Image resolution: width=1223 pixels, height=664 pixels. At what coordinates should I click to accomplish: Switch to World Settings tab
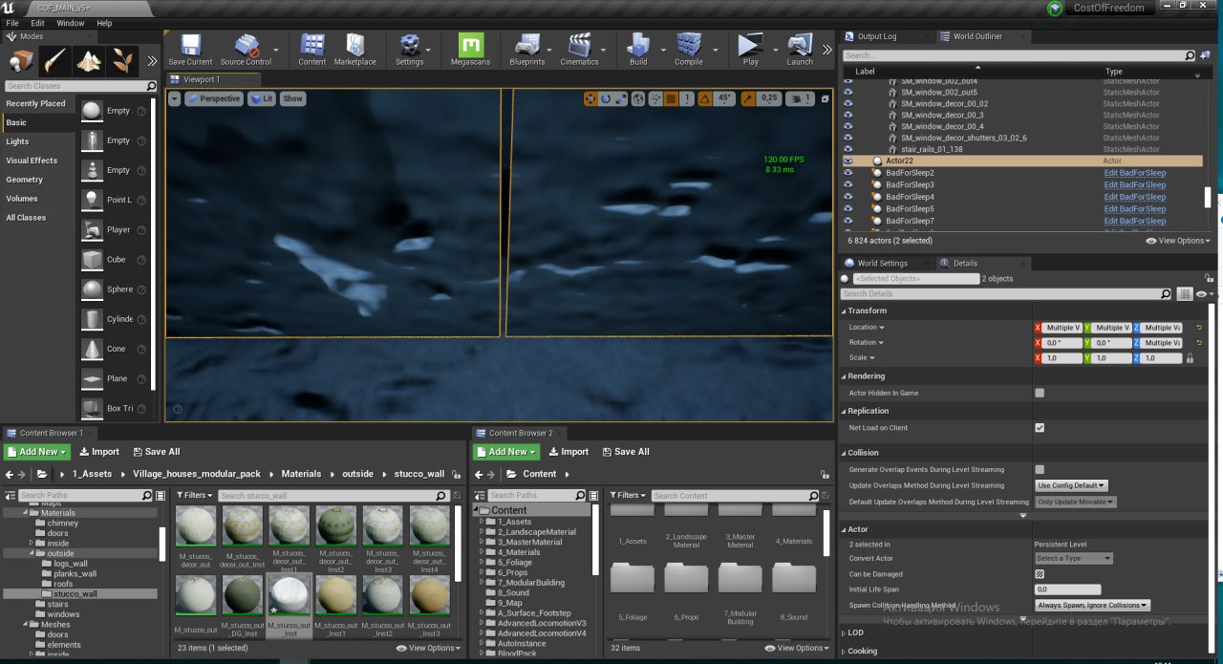[x=881, y=263]
